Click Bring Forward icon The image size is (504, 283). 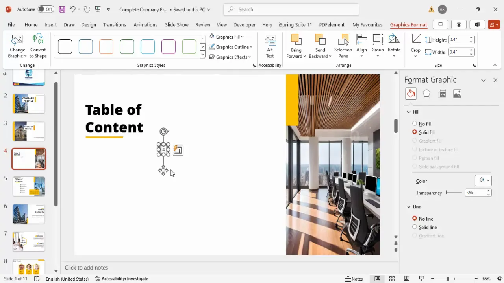point(296,46)
